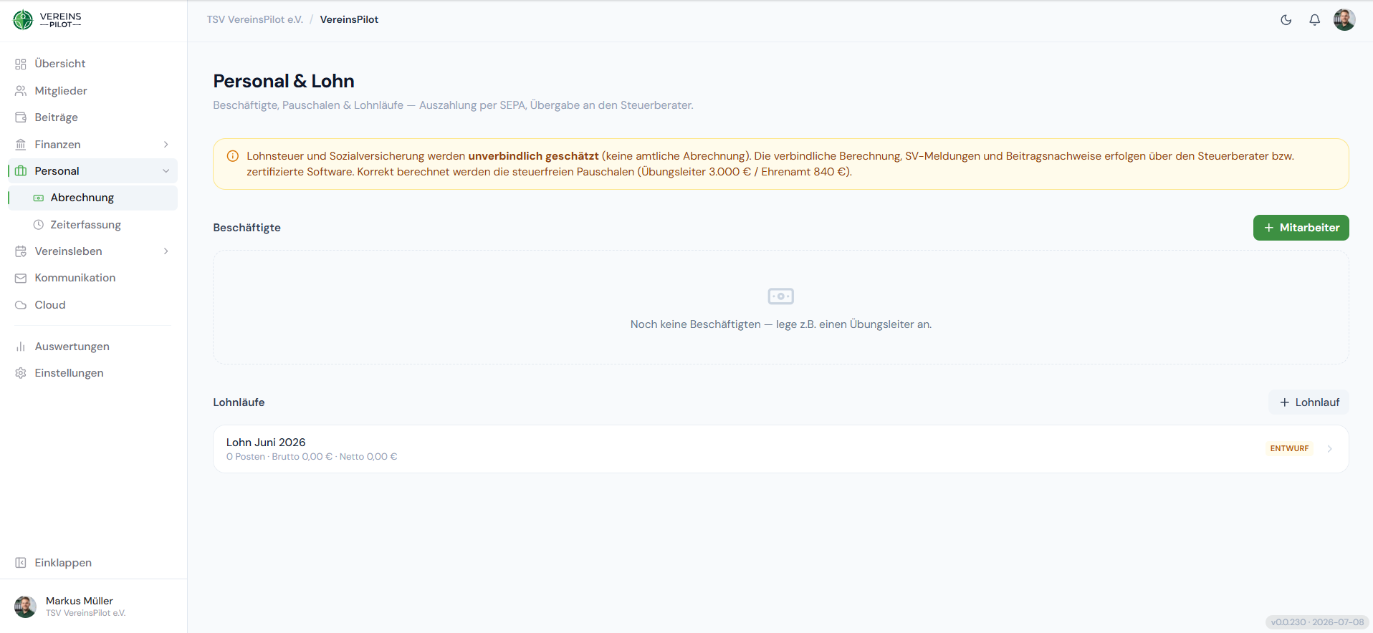
Task: Open the Abrechnung submenu item
Action: (x=93, y=198)
